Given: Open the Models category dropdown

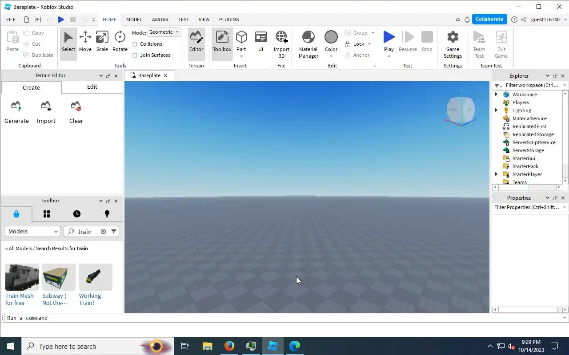Looking at the screenshot, I should pyautogui.click(x=32, y=231).
